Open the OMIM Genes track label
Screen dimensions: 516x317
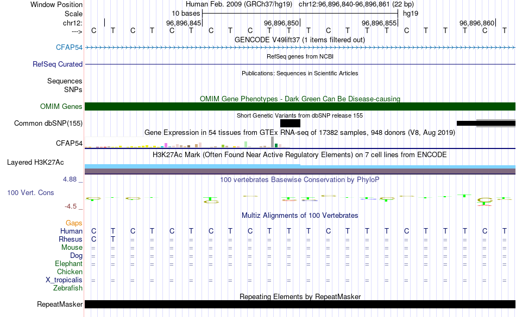61,106
